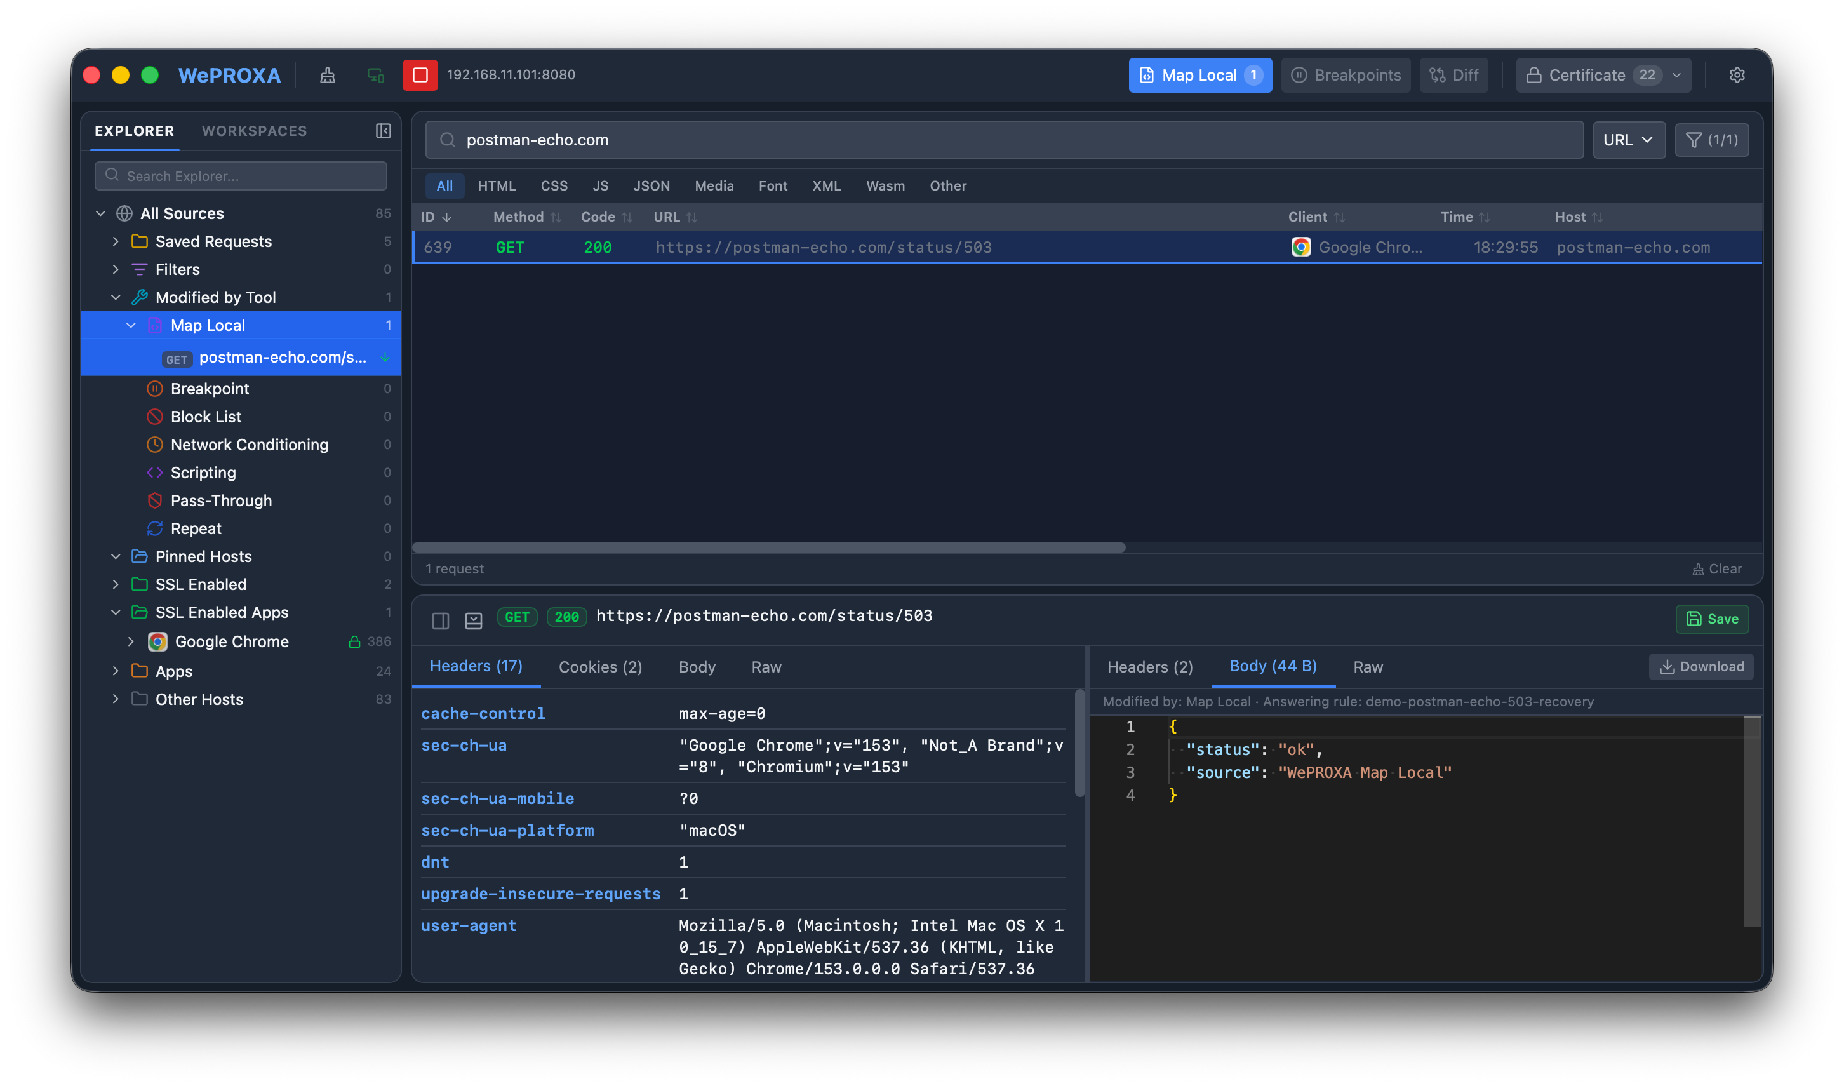Click the Scripting code brackets icon
The width and height of the screenshot is (1844, 1086).
(x=154, y=473)
